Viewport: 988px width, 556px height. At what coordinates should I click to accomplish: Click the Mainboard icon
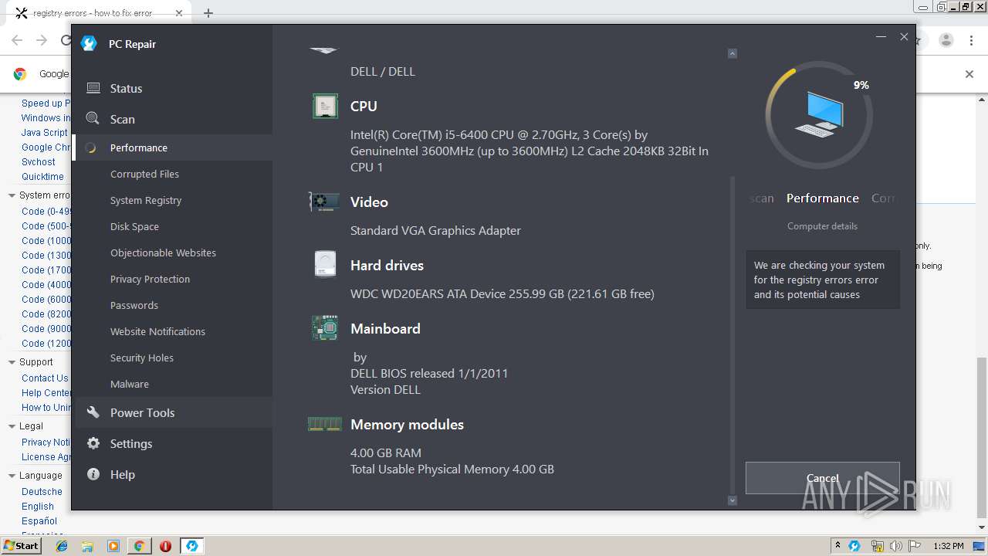[x=325, y=327]
